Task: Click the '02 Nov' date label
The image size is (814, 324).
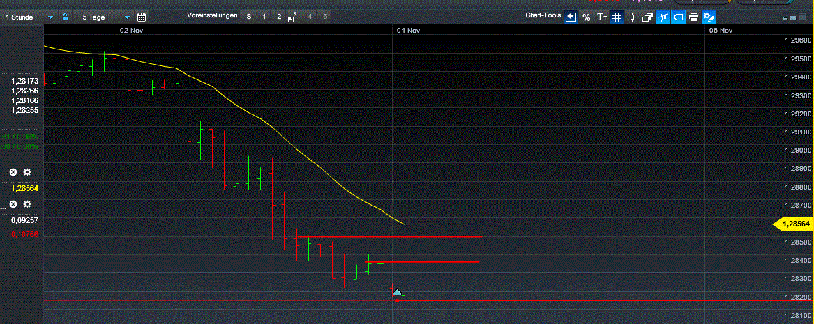Action: [131, 31]
